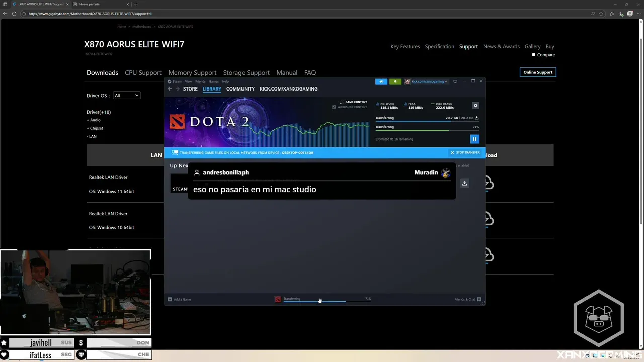Go back in the browser
The image size is (644, 362).
pyautogui.click(x=5, y=14)
